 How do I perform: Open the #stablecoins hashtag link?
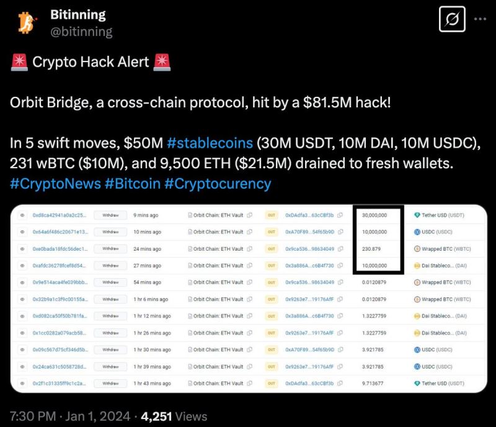pos(210,142)
